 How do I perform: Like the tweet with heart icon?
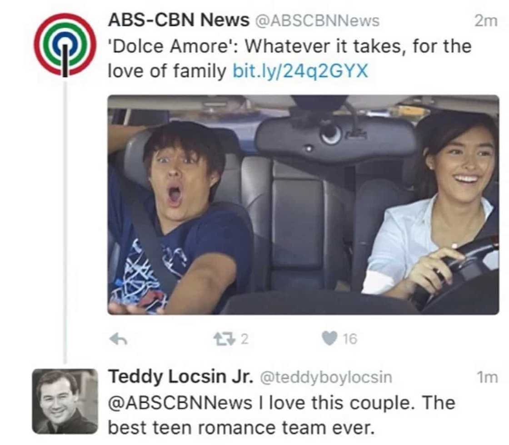[x=329, y=339]
